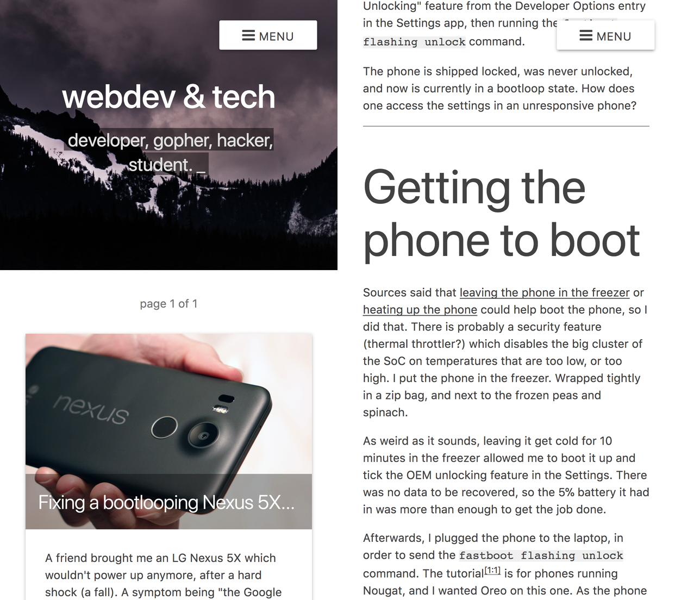Follow the "leaving the phone in the freezer" link
Image resolution: width=675 pixels, height=600 pixels.
click(545, 292)
